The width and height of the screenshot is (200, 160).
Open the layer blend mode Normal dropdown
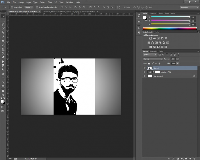(153, 59)
